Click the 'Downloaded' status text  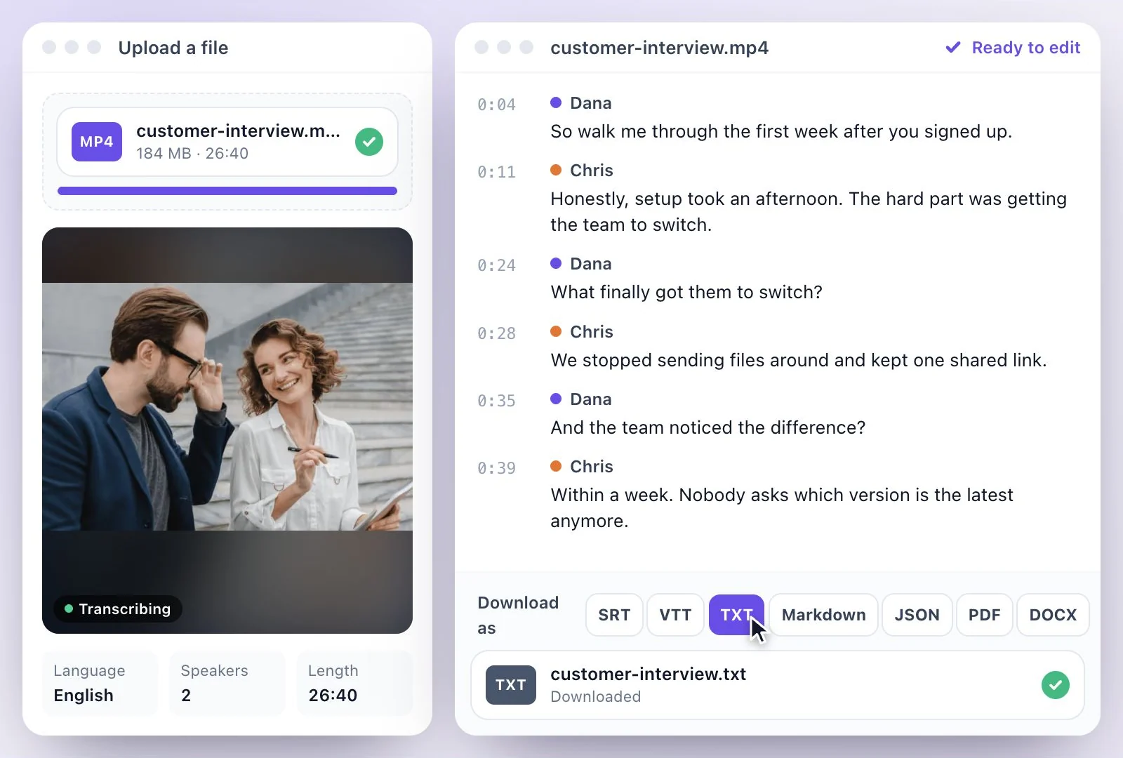[x=595, y=696]
